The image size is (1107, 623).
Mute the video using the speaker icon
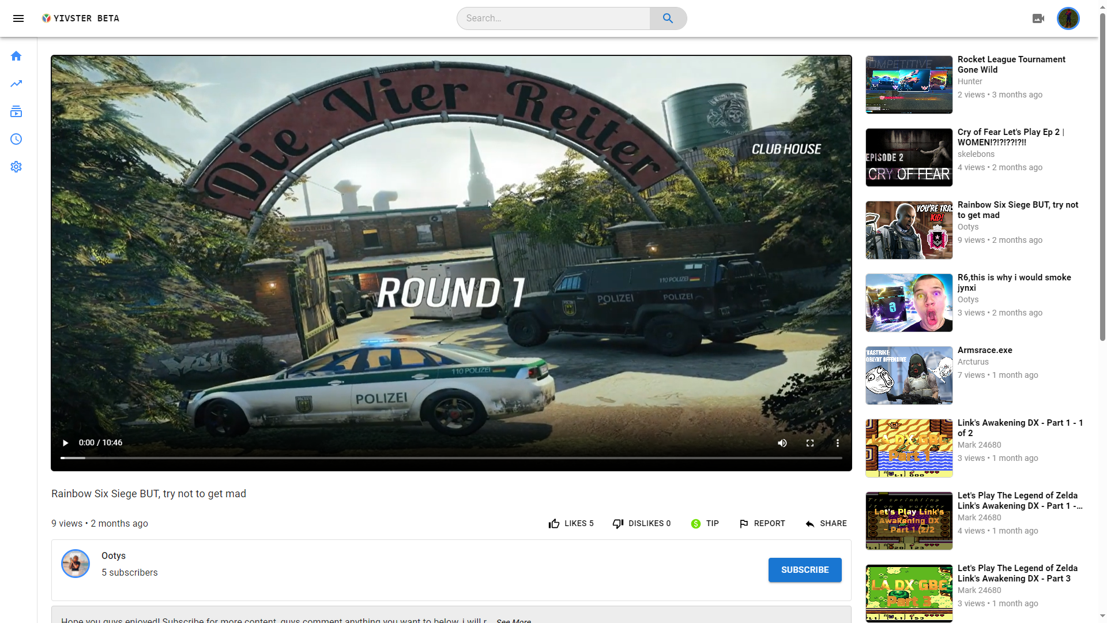pyautogui.click(x=782, y=443)
